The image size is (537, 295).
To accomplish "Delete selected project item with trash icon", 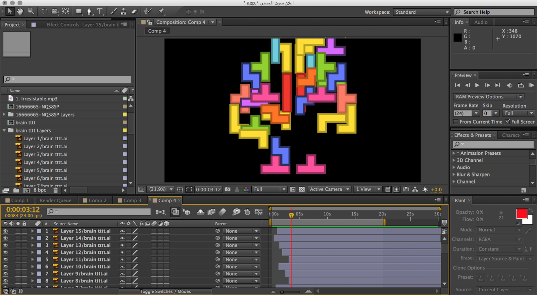I will [56, 190].
